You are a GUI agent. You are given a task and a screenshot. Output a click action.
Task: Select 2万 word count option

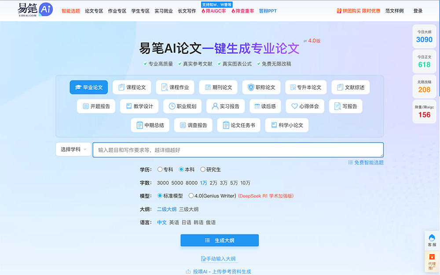click(213, 183)
